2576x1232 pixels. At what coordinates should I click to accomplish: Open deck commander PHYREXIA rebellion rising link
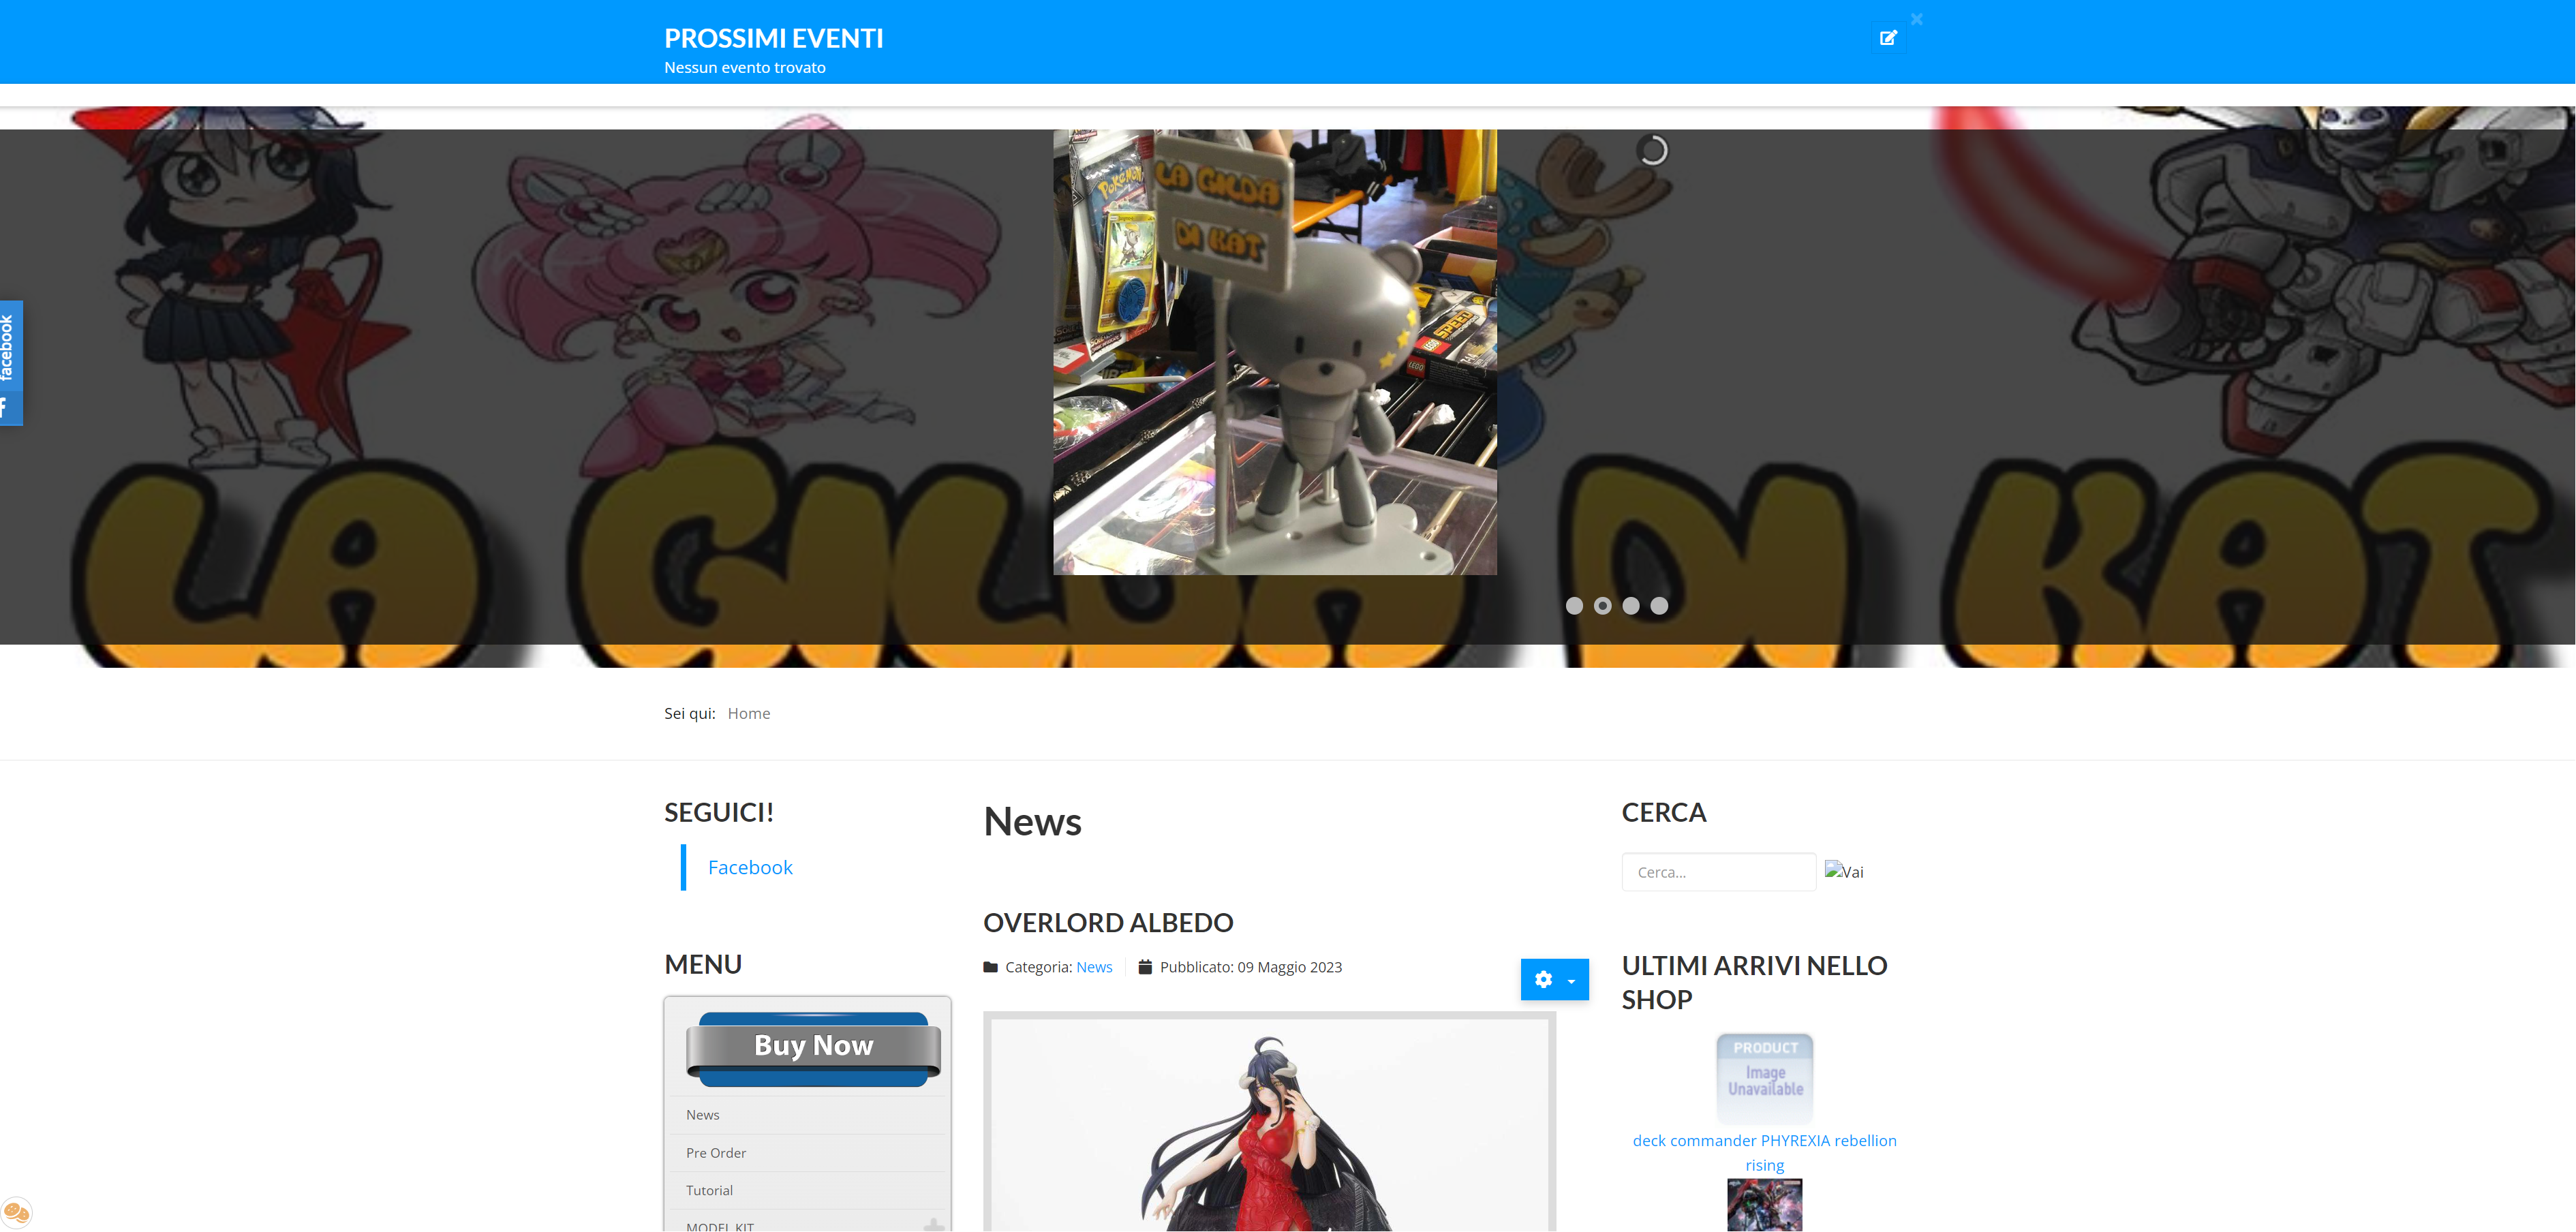tap(1764, 1153)
